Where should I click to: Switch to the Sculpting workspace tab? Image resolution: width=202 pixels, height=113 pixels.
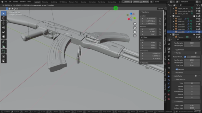[x=54, y=2]
